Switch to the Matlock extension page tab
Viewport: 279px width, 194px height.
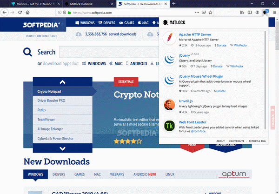pyautogui.click(x=36, y=4)
